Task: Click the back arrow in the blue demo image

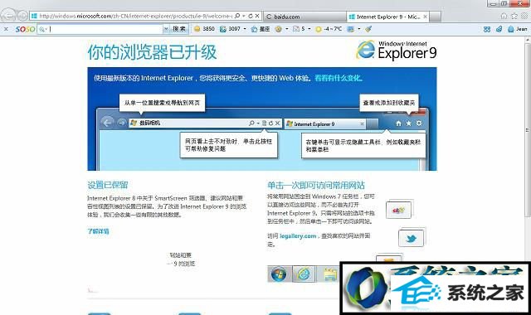Action: (x=108, y=123)
